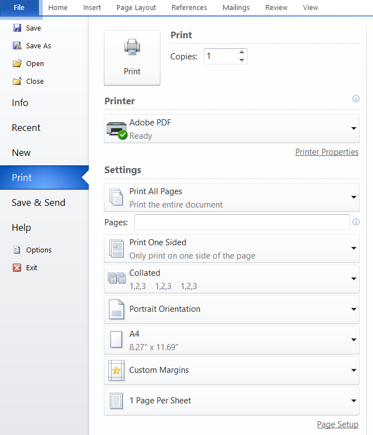Click the Close folder icon
373x435 pixels.
point(17,81)
